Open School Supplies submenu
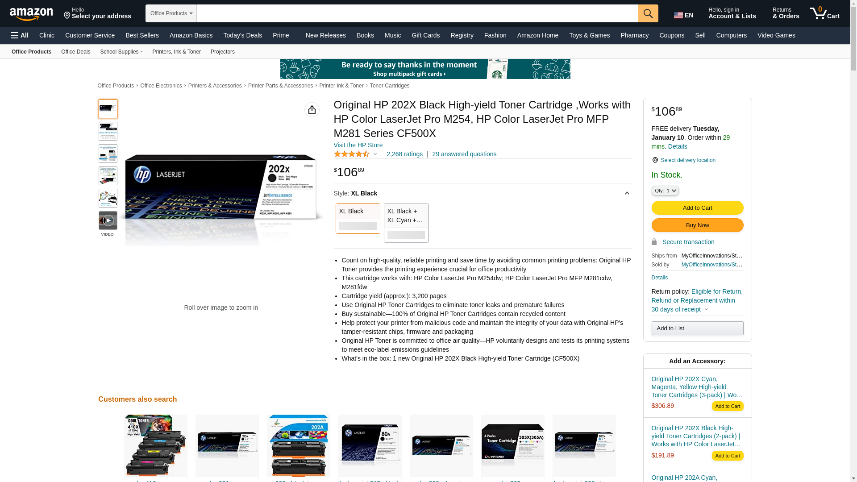Viewport: 857px width, 482px height. 121,52
